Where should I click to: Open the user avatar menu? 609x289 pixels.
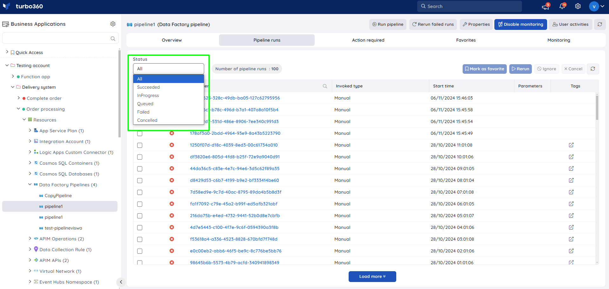[596, 6]
